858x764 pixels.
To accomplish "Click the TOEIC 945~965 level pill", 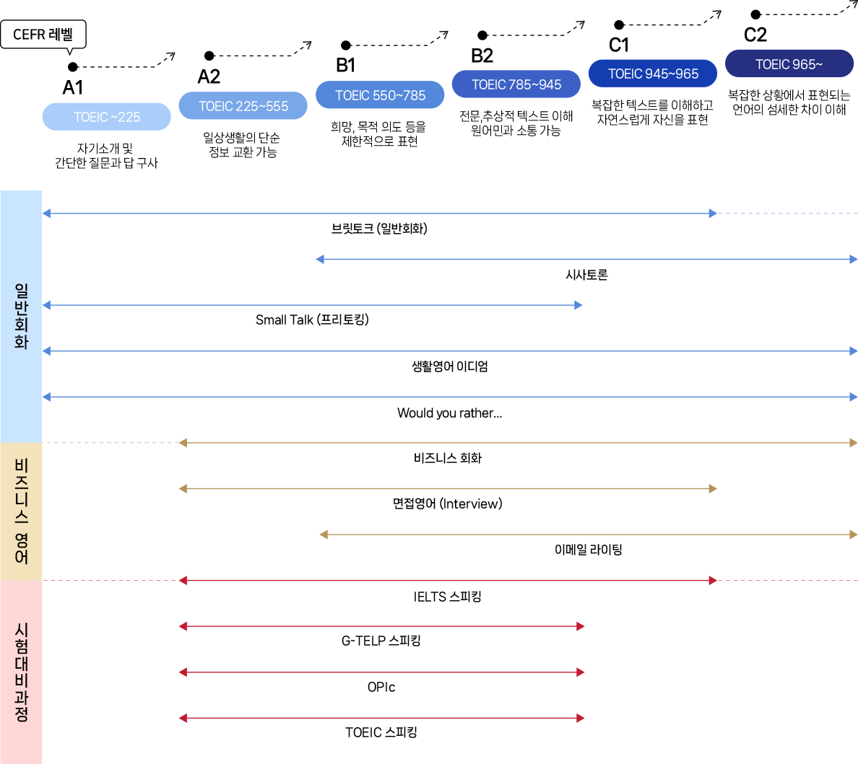I will [653, 74].
